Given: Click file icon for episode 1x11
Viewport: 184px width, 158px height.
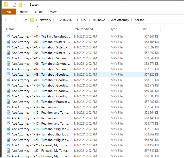Looking at the screenshot, I should [x=9, y=91].
